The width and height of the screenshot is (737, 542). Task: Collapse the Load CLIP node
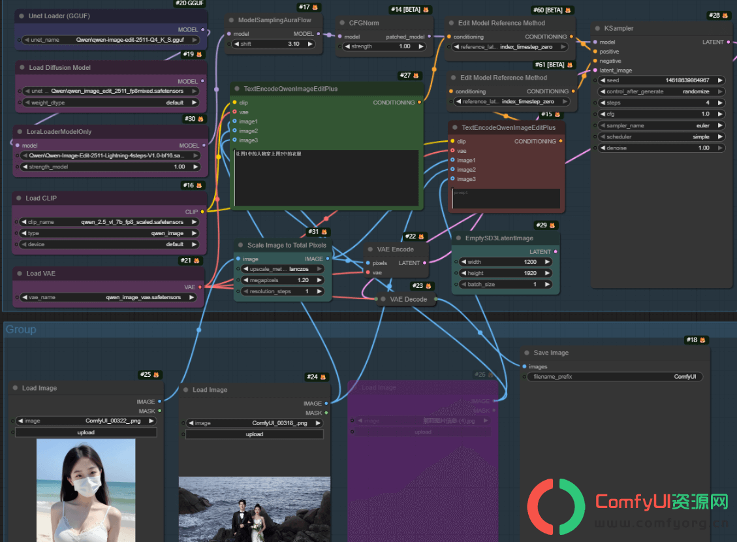19,199
